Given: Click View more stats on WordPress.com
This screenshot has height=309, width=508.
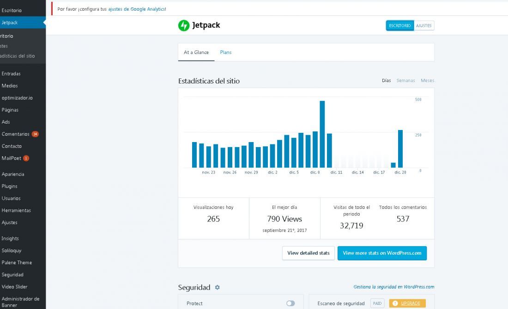Looking at the screenshot, I should [x=382, y=253].
